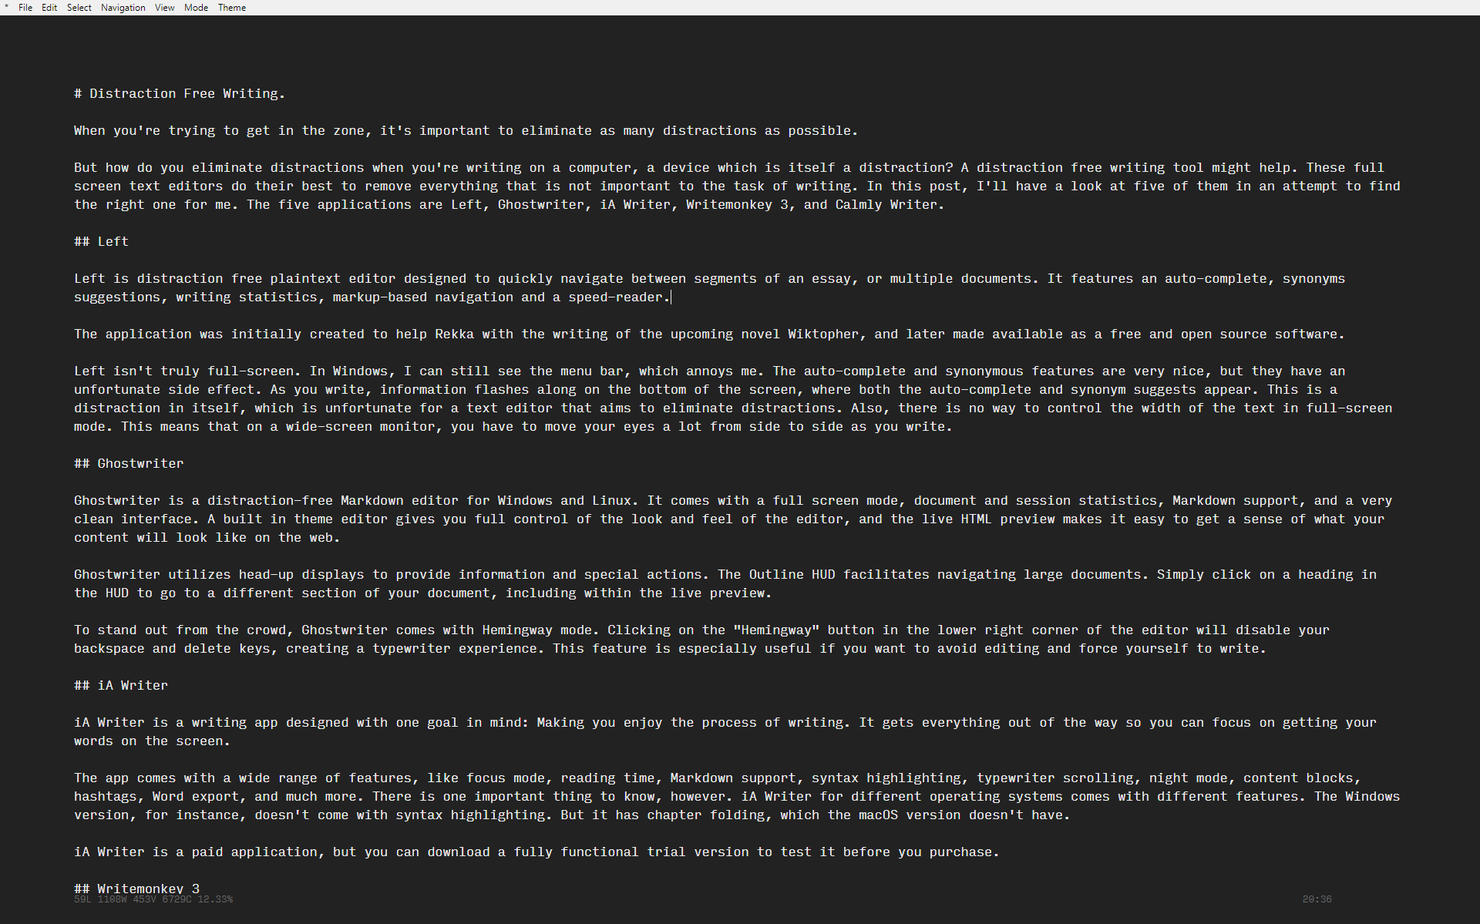Open the Select menu
1480x924 pixels.
coord(79,8)
